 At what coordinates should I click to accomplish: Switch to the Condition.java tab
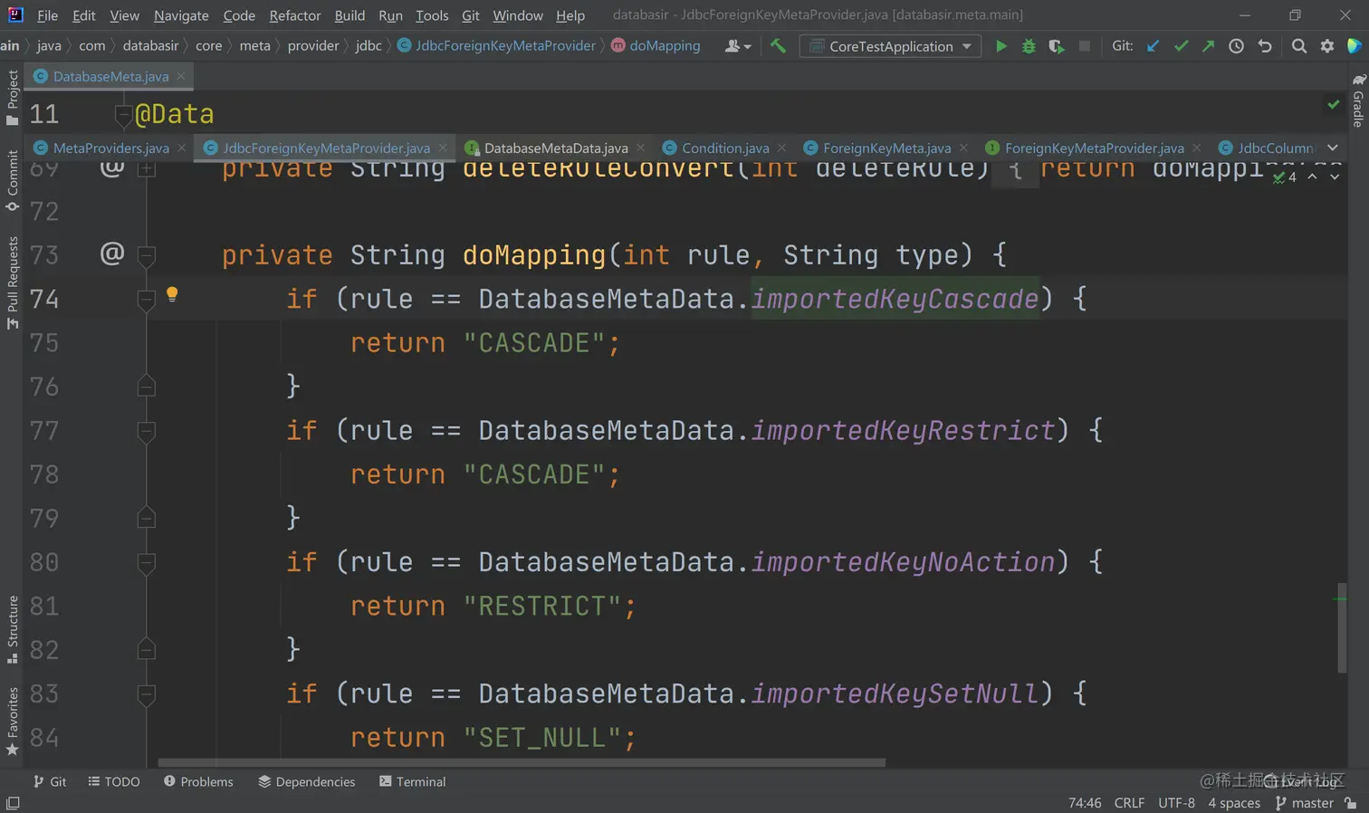pyautogui.click(x=724, y=148)
